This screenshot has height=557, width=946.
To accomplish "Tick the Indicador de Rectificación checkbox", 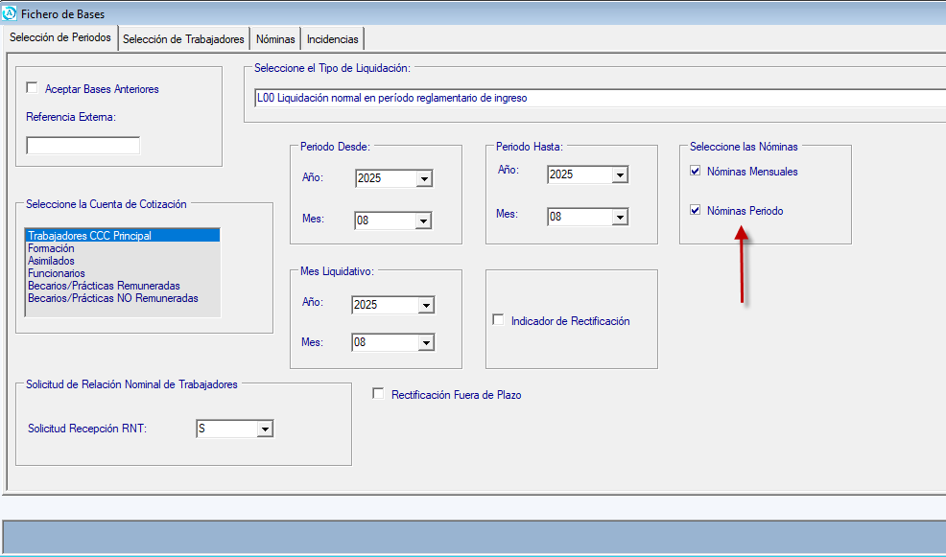I will click(498, 320).
